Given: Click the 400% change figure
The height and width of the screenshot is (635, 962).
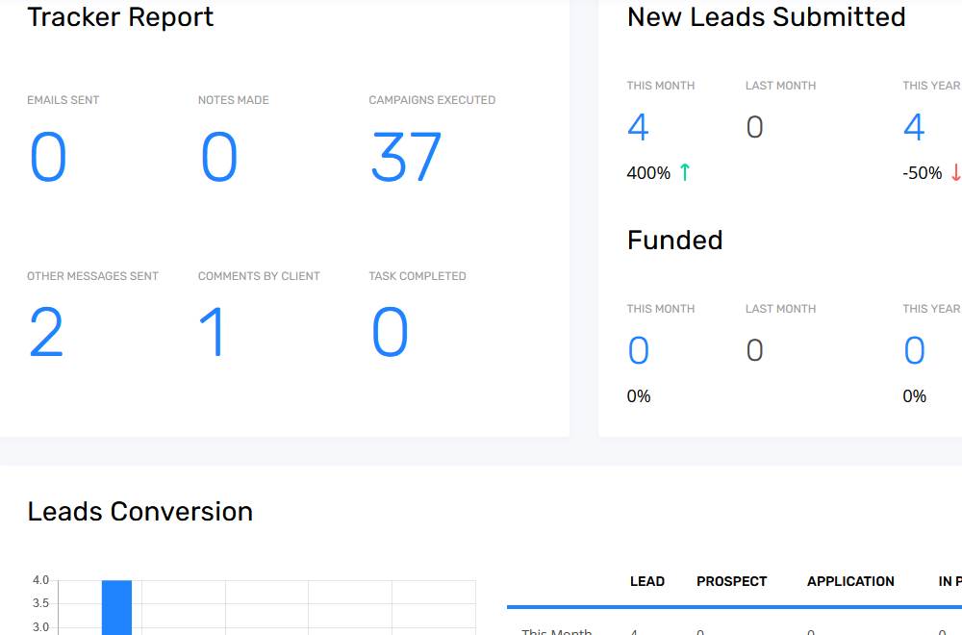Looking at the screenshot, I should click(648, 173).
